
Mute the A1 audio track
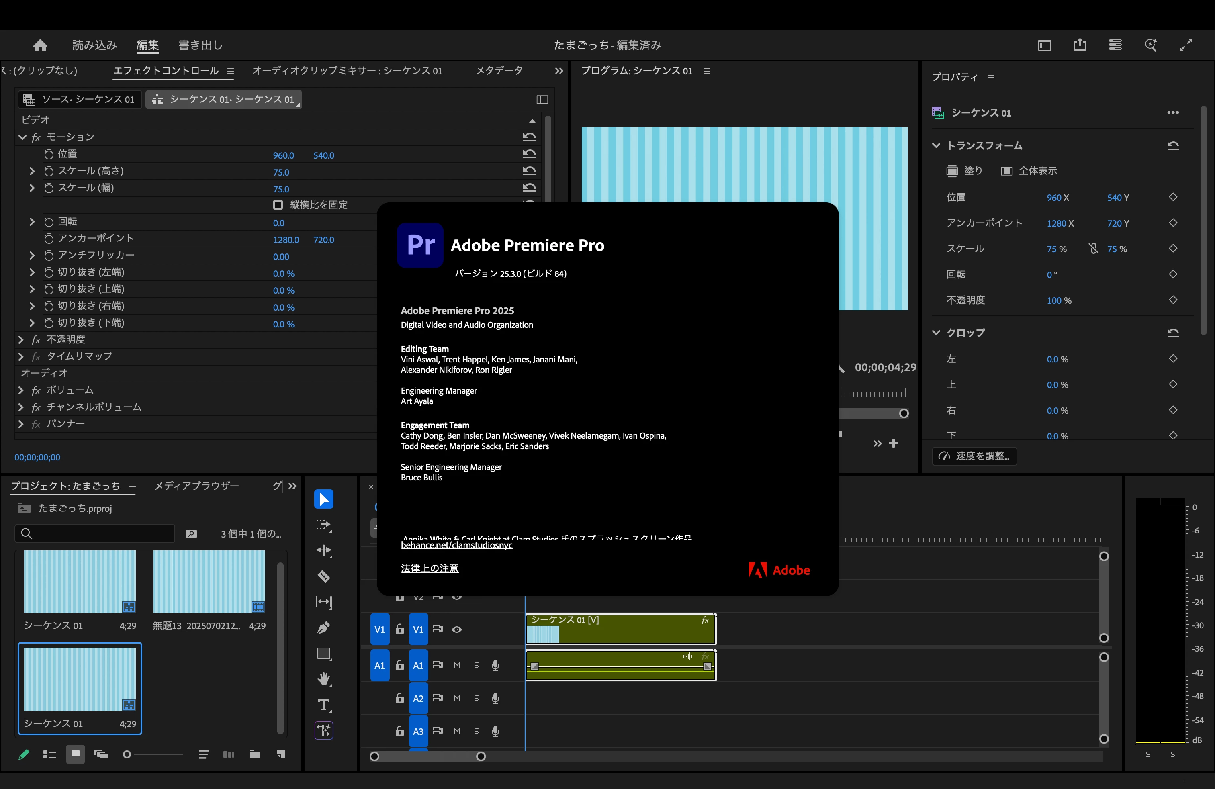(x=457, y=666)
